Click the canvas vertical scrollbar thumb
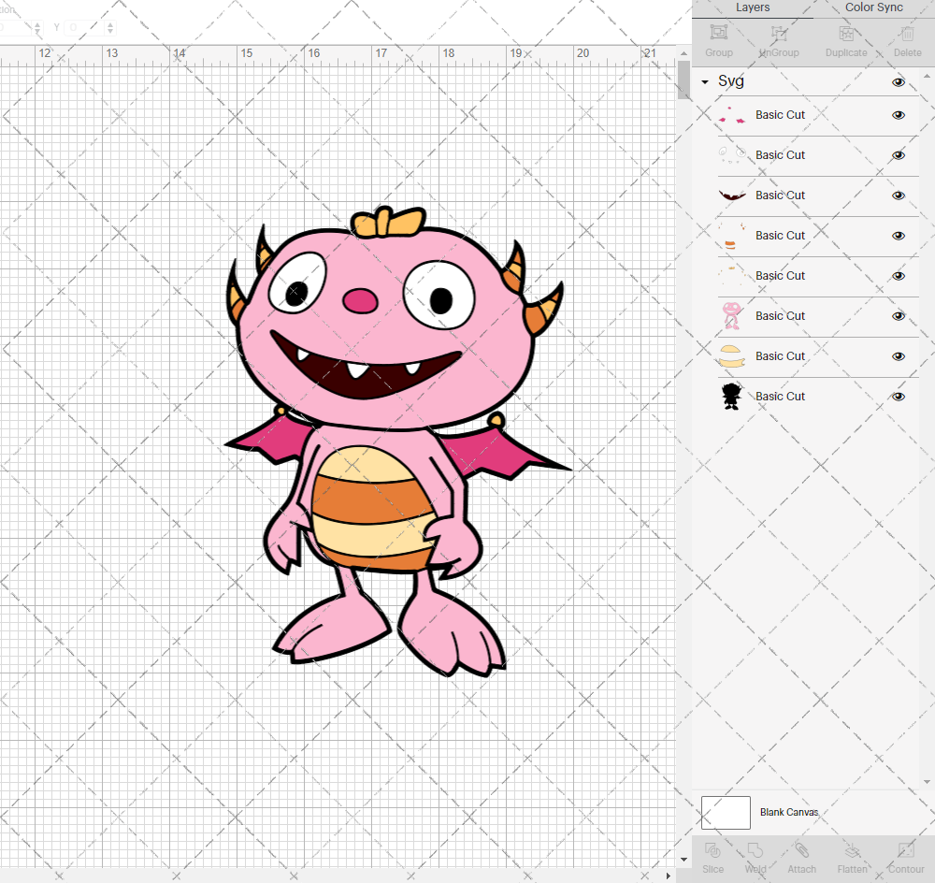935x883 pixels. coord(683,80)
